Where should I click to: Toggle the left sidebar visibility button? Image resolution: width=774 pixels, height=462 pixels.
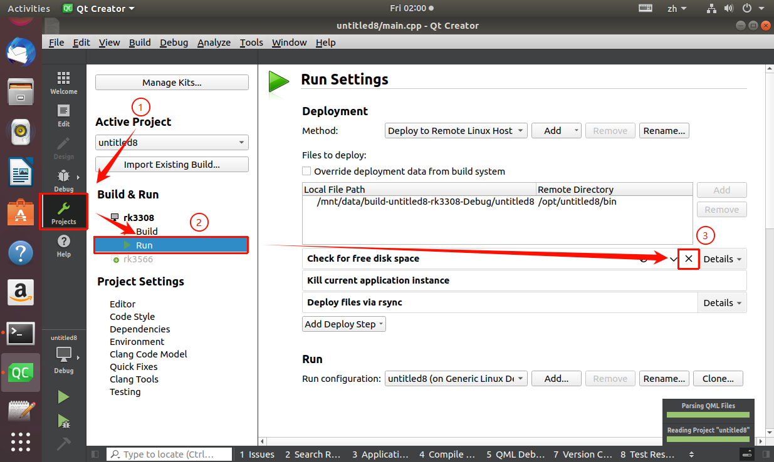tap(95, 454)
